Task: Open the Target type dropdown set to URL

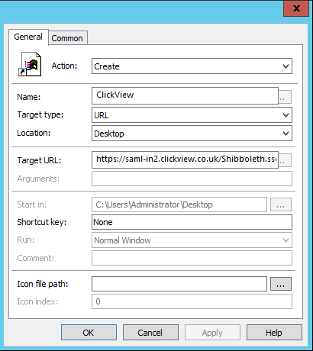Action: point(192,115)
